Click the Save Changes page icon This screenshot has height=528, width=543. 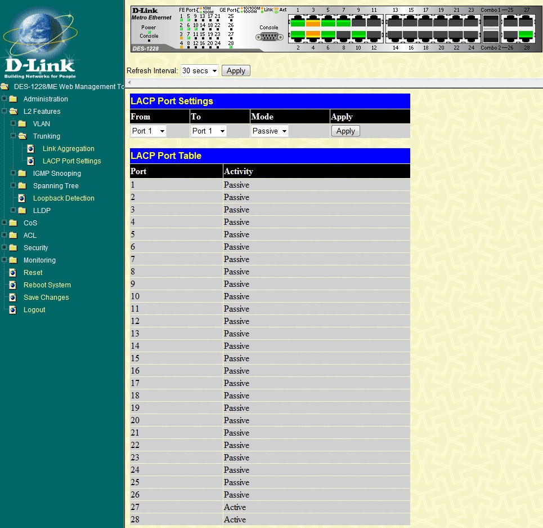tap(13, 298)
